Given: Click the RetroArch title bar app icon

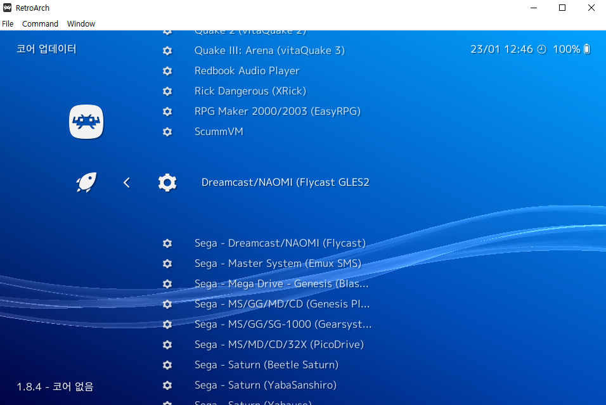Looking at the screenshot, I should click(x=8, y=8).
